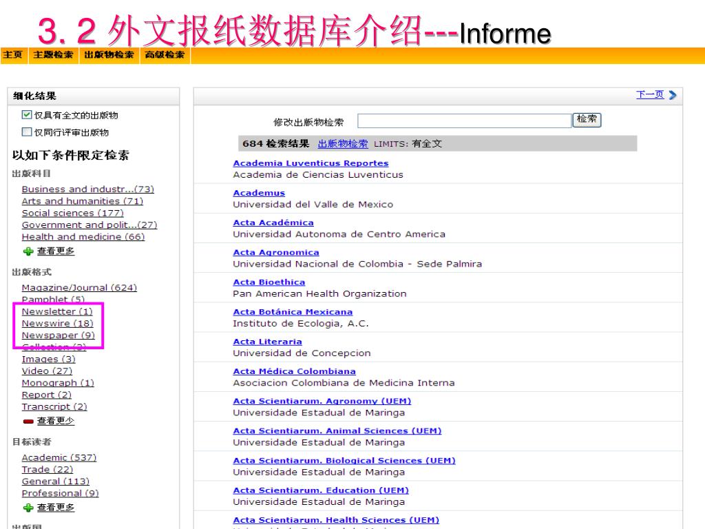Switch to the 主题检索 tab

53,55
